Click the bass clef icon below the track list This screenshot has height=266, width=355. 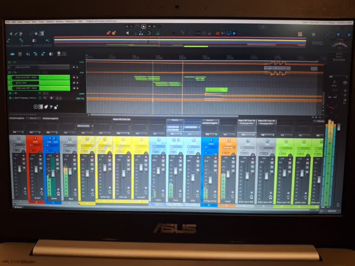tap(51, 107)
